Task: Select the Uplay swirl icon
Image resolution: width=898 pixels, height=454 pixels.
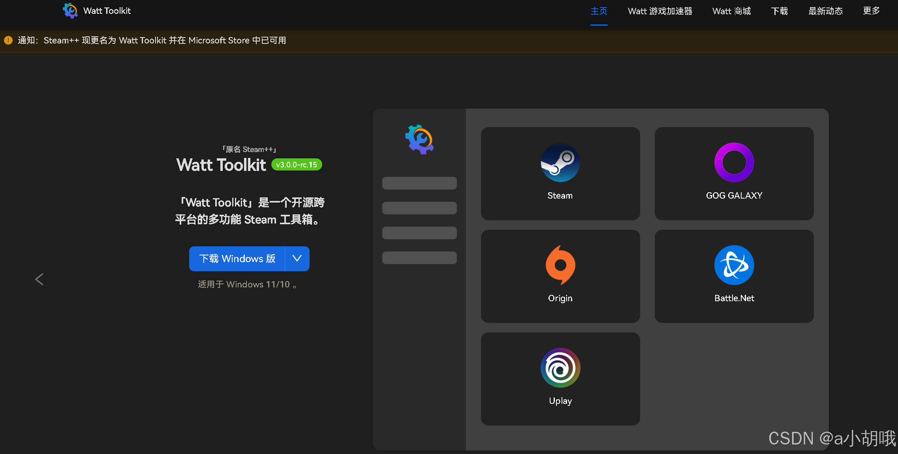Action: click(x=560, y=368)
